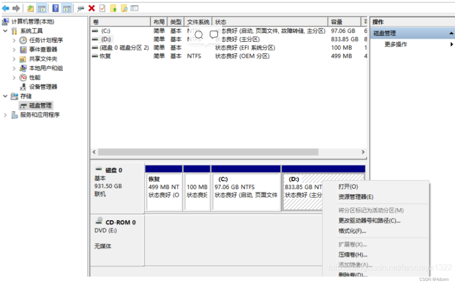Open 性能 in the tree
The width and height of the screenshot is (455, 285).
pyautogui.click(x=34, y=77)
